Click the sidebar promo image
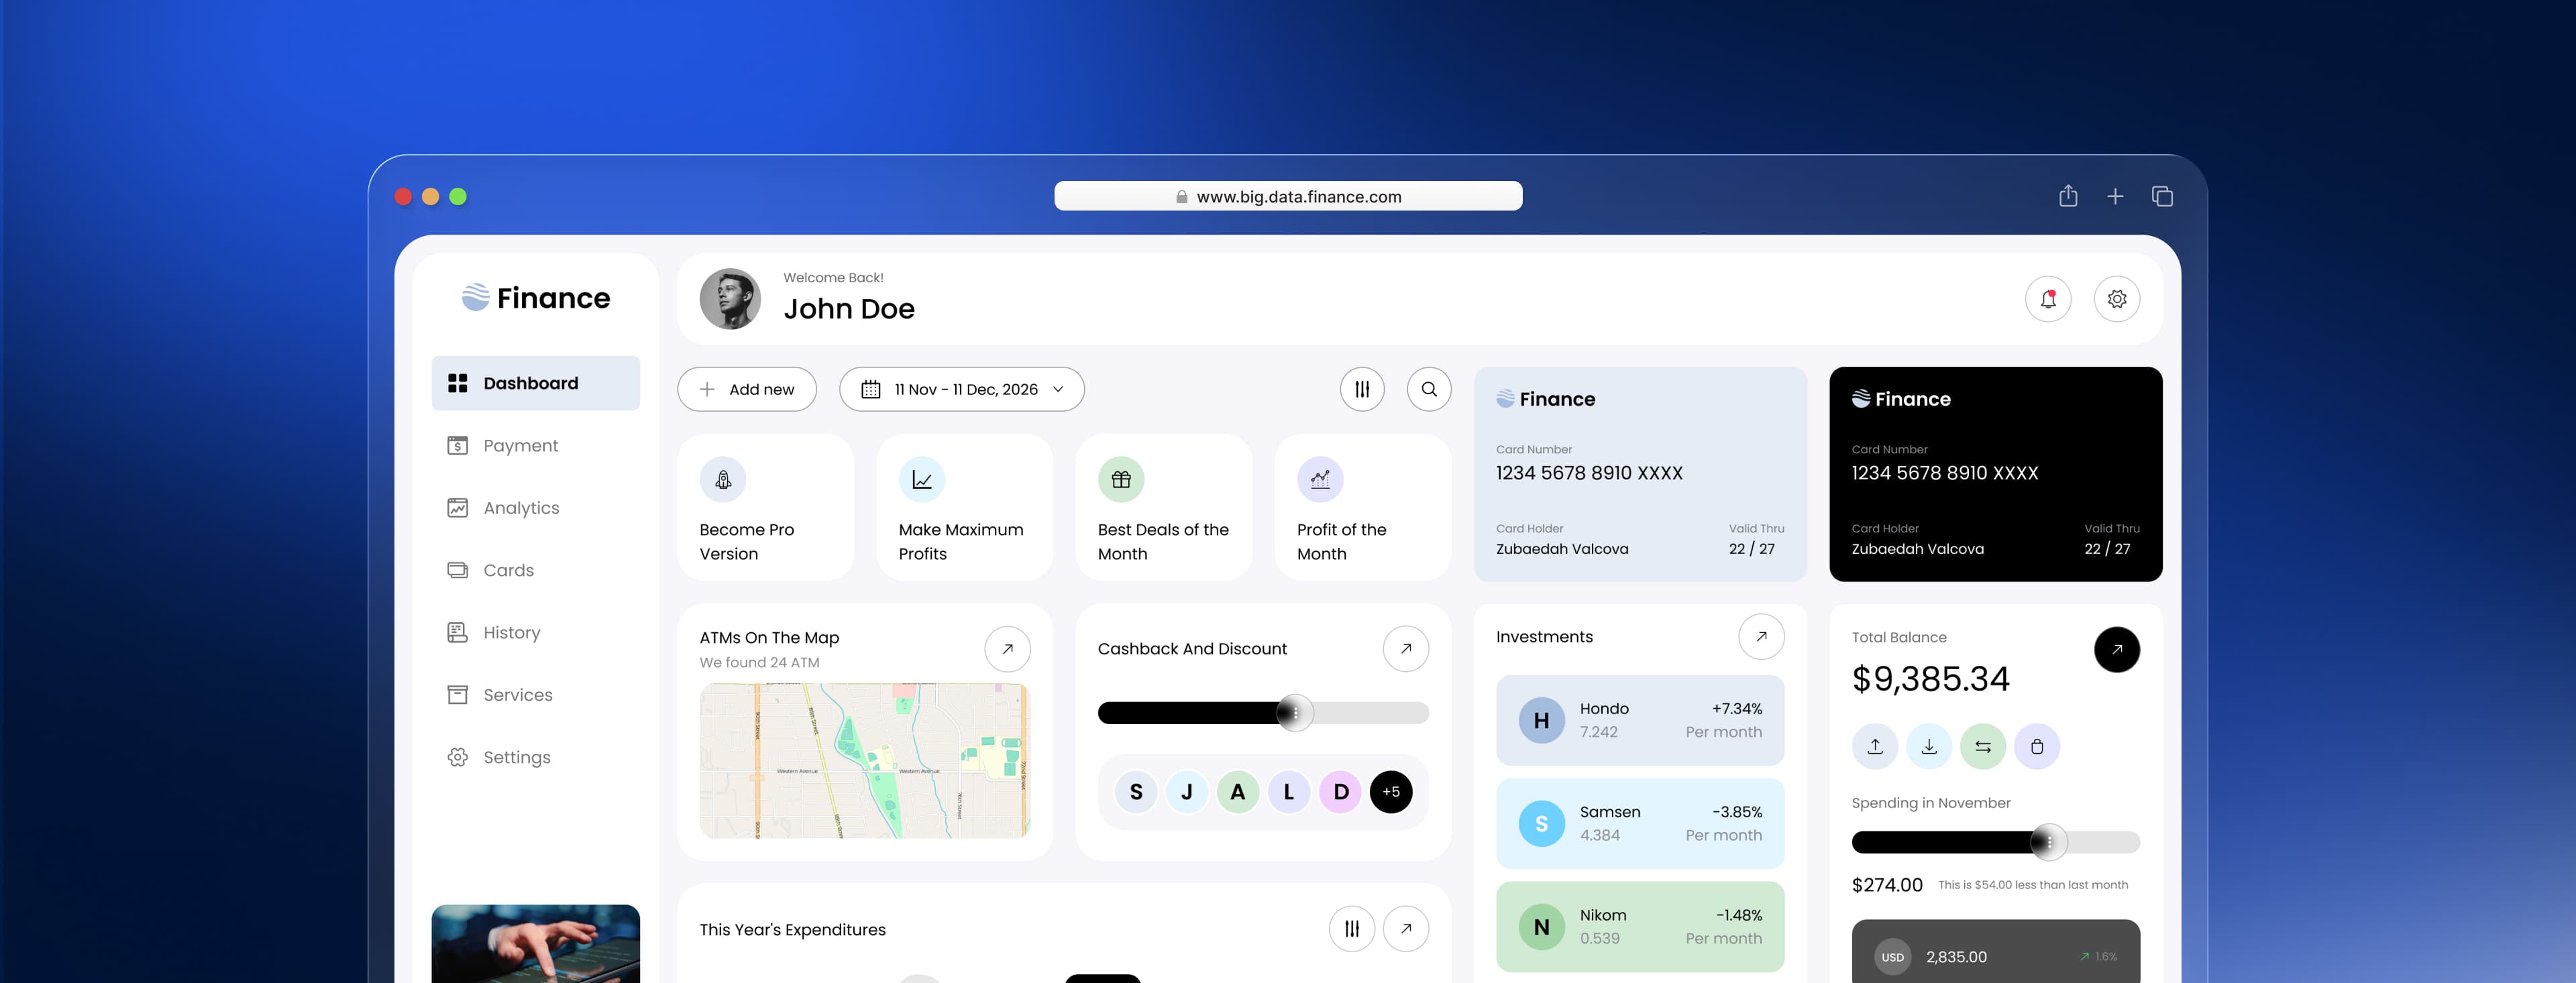 536,944
